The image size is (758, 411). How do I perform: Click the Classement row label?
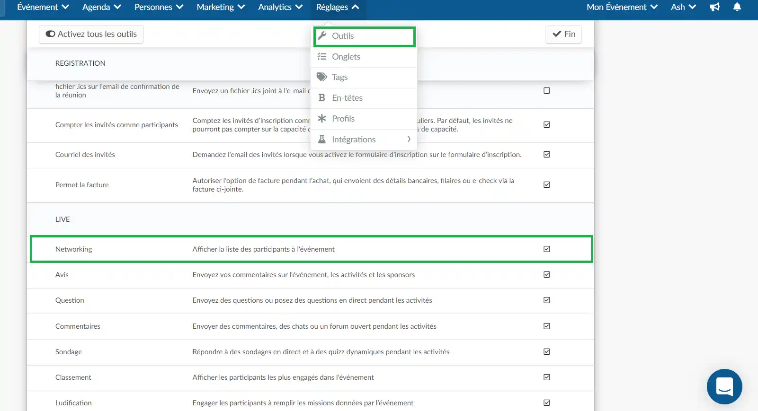(x=73, y=377)
